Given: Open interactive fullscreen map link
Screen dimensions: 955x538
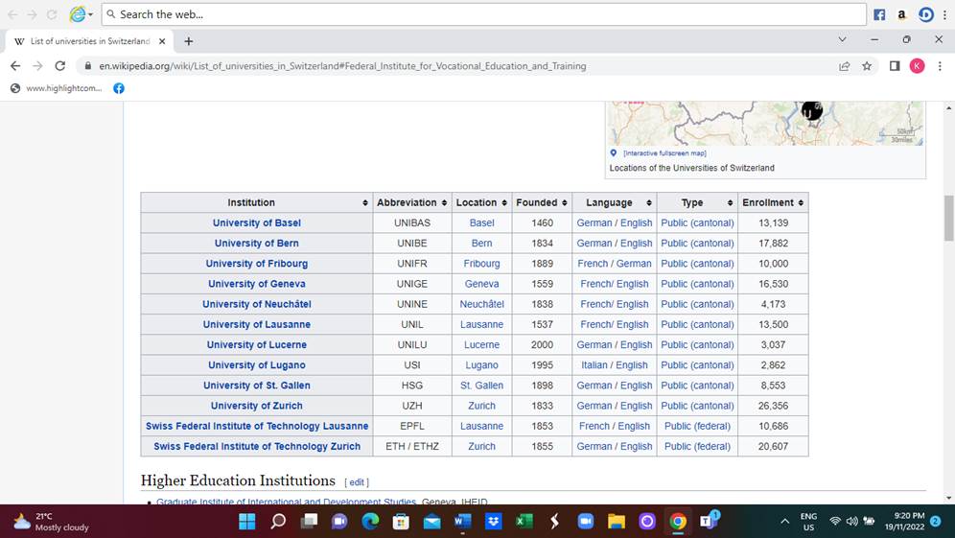Looking at the screenshot, I should (664, 153).
